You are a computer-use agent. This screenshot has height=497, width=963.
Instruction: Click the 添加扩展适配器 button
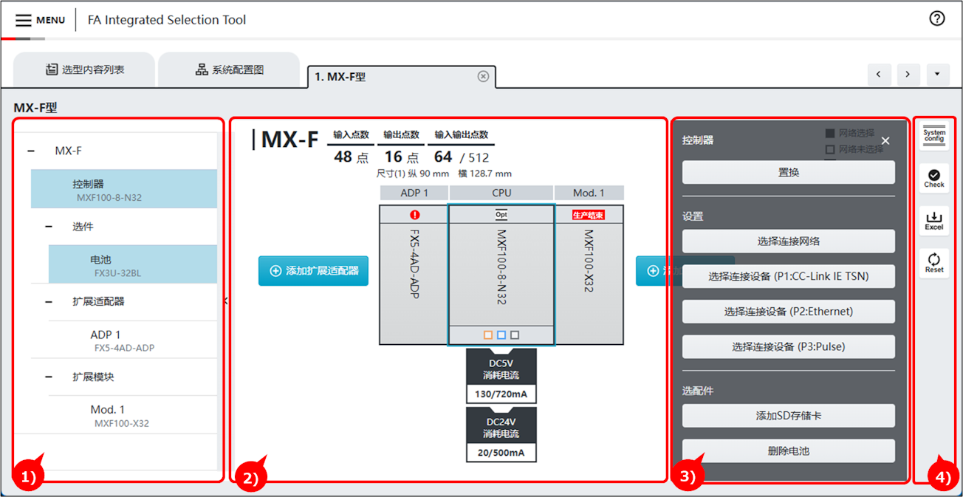click(313, 271)
